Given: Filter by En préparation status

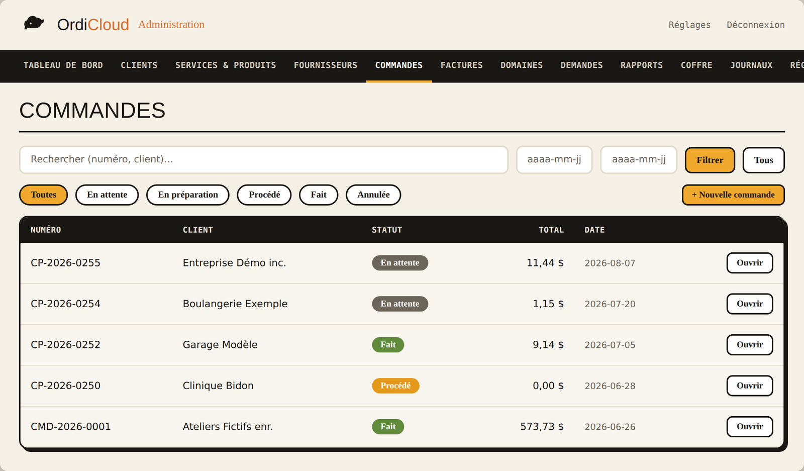Looking at the screenshot, I should point(188,195).
